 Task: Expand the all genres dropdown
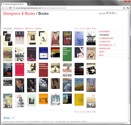click(19, 28)
